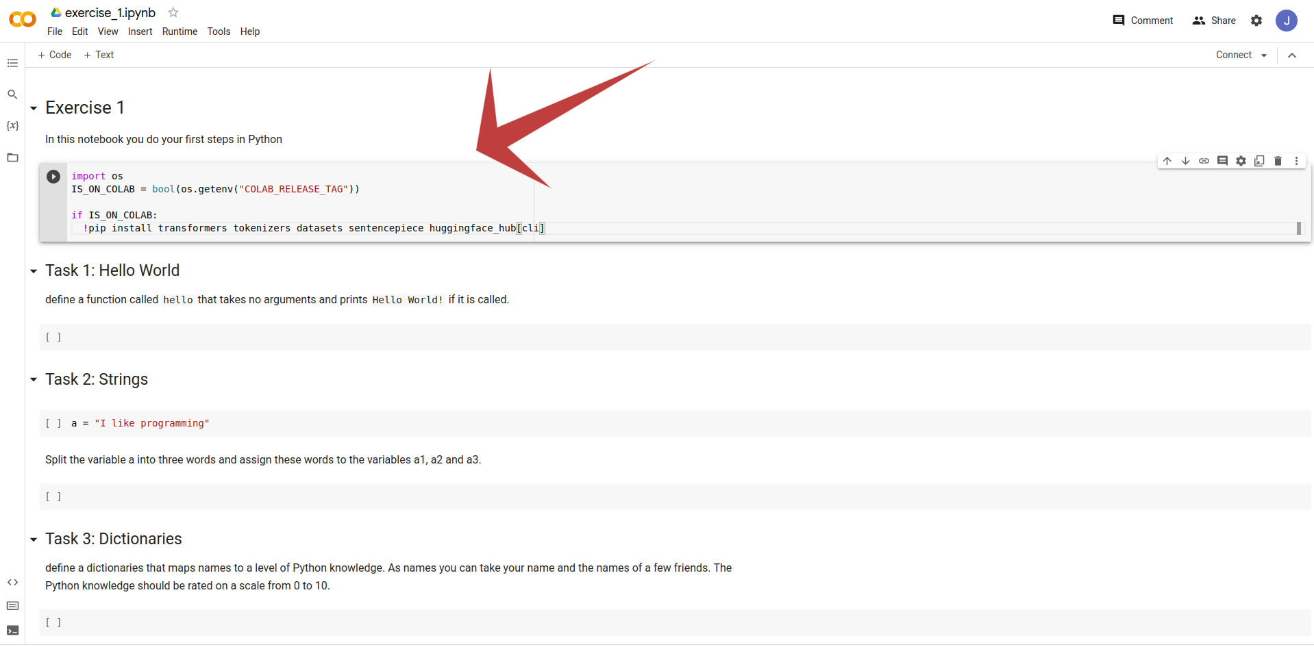Screen dimensions: 1314x649
Task: Click the Task 3 dictionaries description paragraph
Action: tap(388, 576)
